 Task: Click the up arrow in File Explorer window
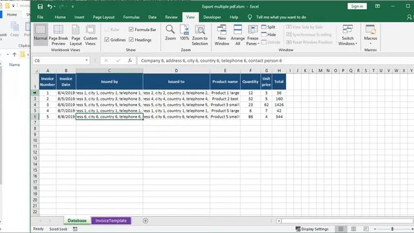[x=14, y=54]
